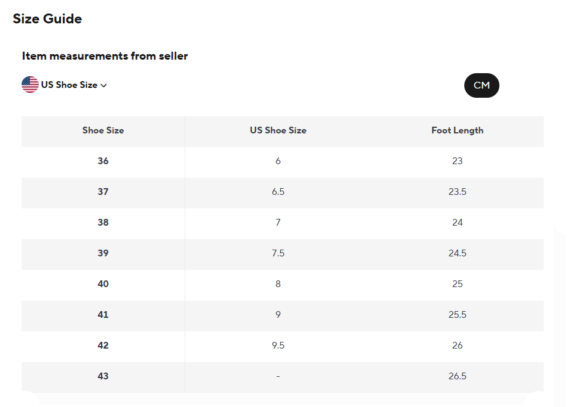Select the Foot Length column header

458,130
